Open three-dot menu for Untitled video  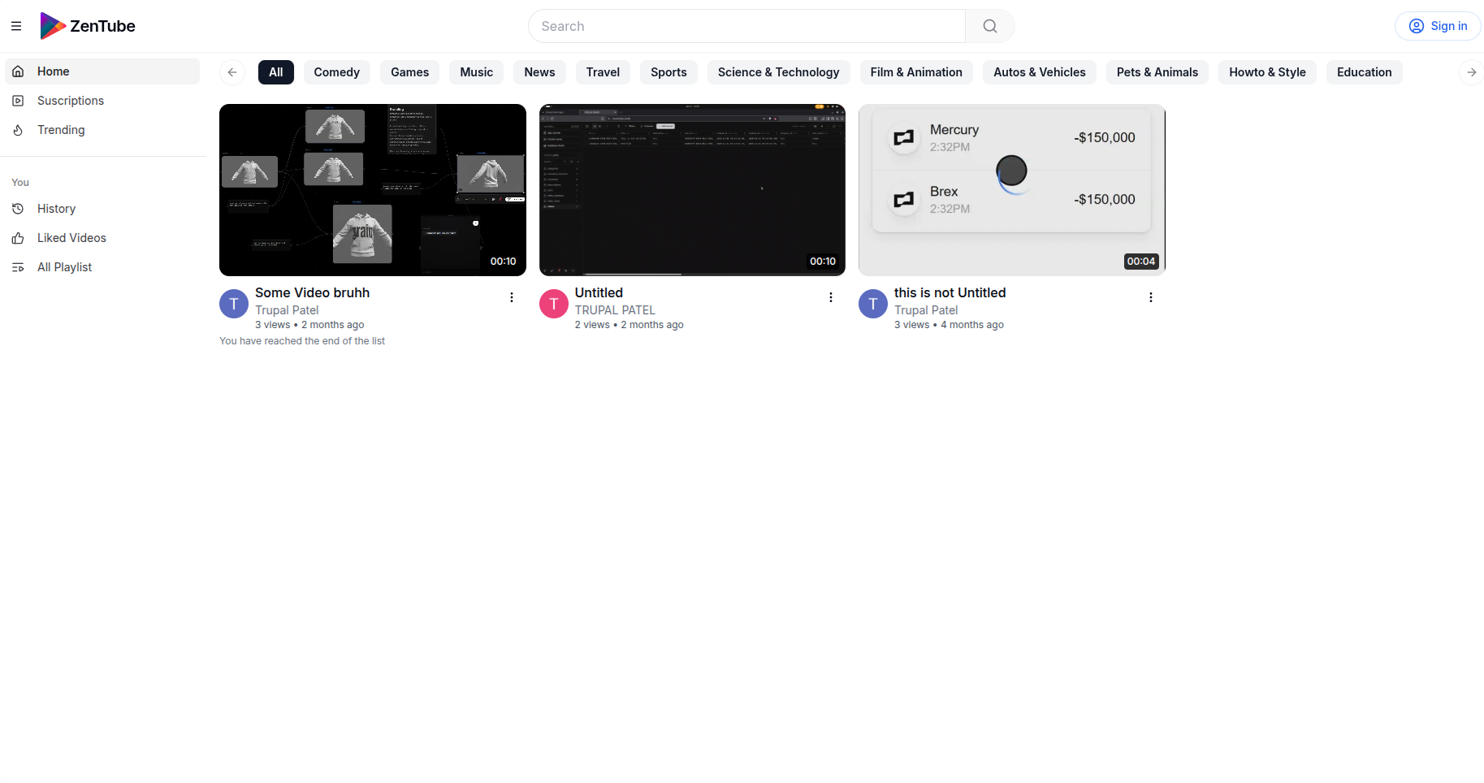[x=831, y=297]
